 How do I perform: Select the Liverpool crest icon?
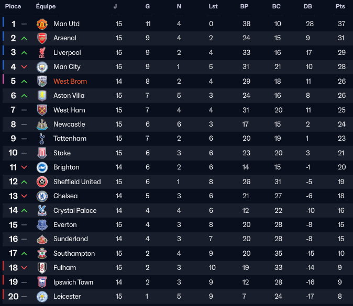(42, 52)
